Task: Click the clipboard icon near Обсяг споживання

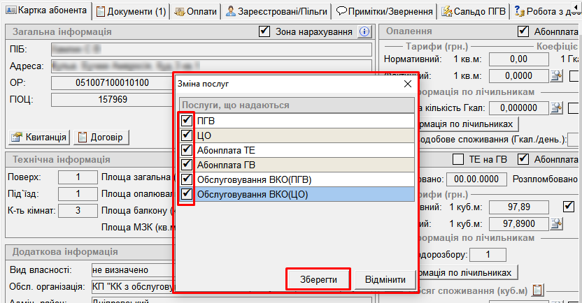Action: tap(539, 290)
